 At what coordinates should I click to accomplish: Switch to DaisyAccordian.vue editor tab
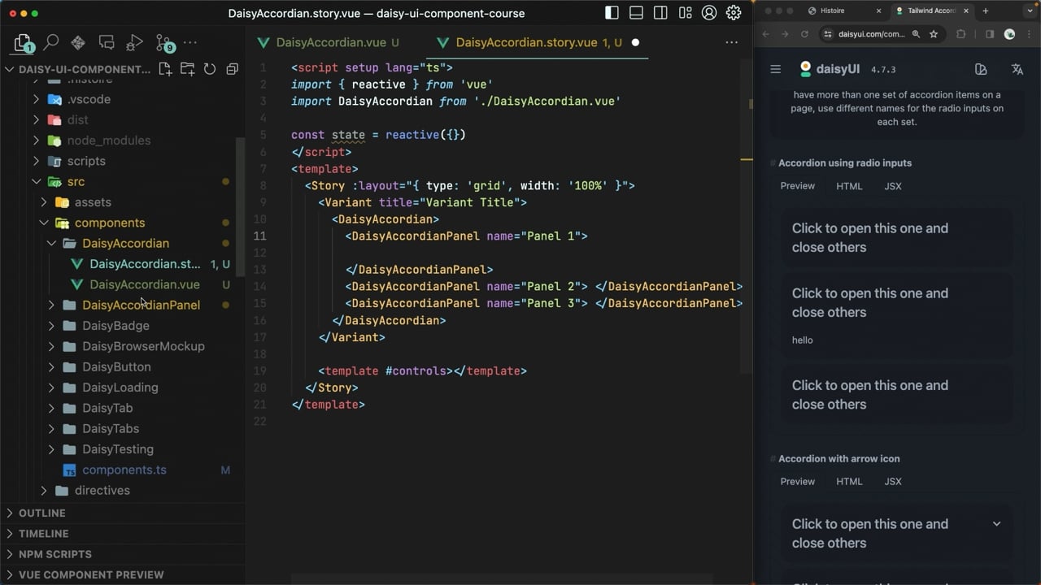(331, 42)
